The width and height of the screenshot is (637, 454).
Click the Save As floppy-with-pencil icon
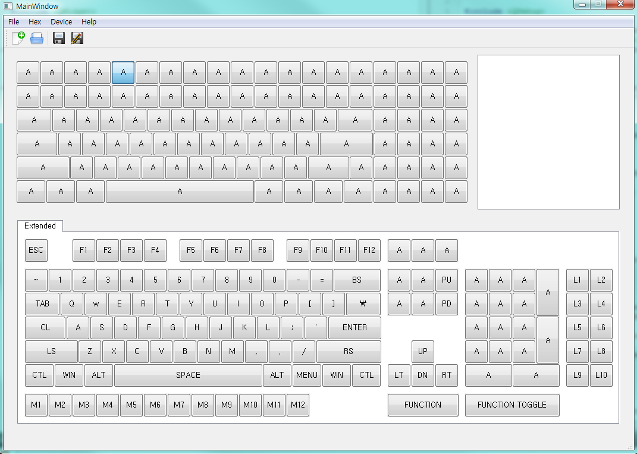[x=77, y=38]
